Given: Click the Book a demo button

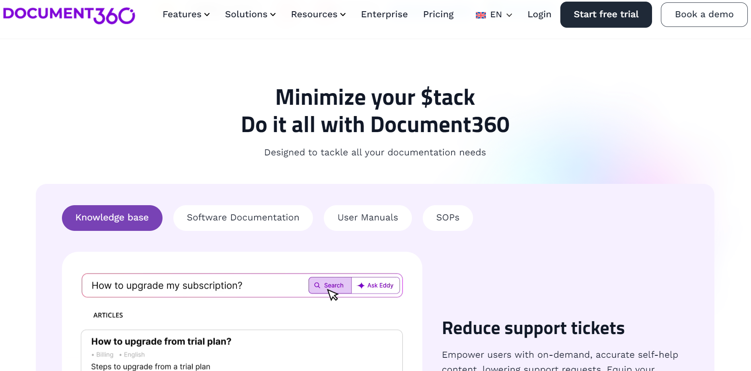Looking at the screenshot, I should 704,14.
